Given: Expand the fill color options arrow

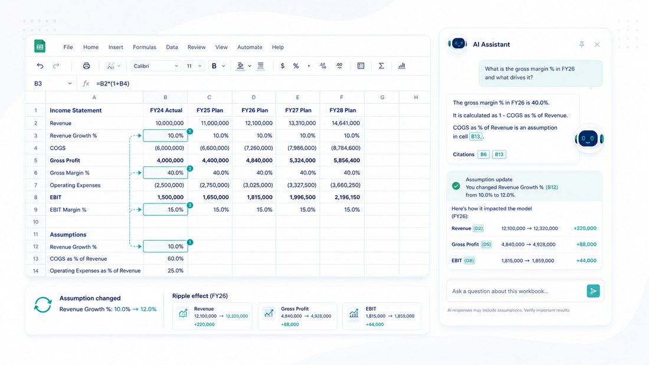Looking at the screenshot, I should click(250, 66).
